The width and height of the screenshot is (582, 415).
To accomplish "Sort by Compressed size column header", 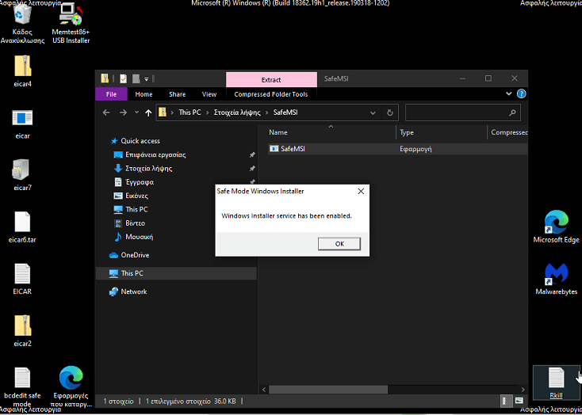I will pyautogui.click(x=509, y=132).
